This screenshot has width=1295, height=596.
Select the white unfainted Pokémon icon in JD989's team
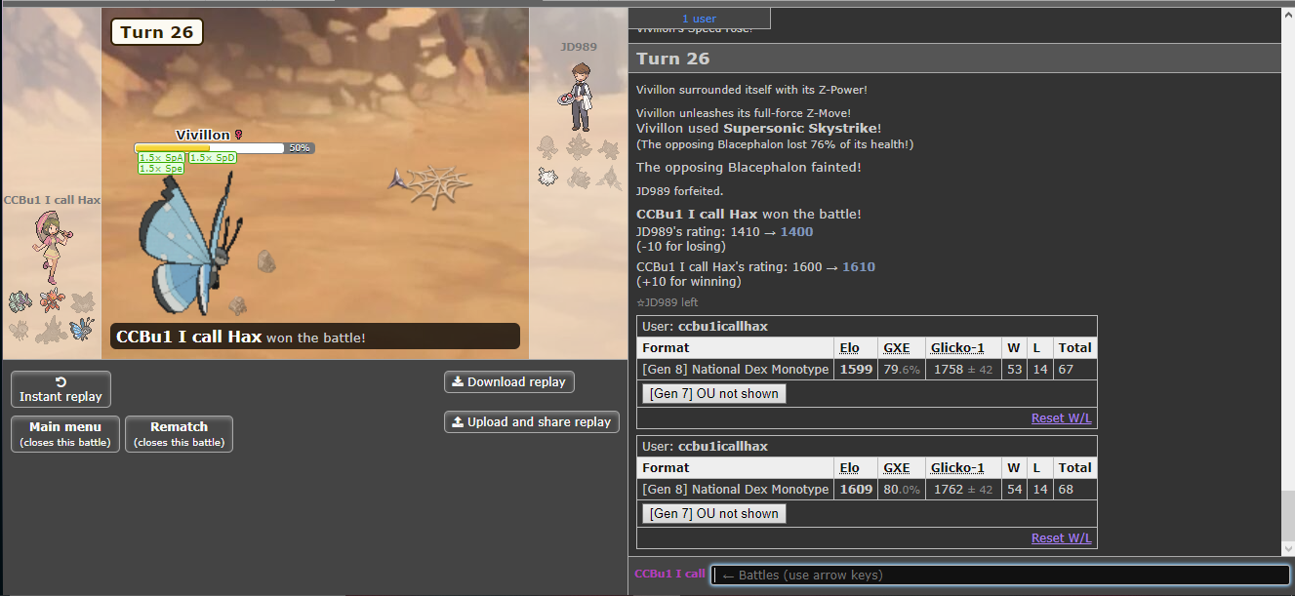[548, 177]
